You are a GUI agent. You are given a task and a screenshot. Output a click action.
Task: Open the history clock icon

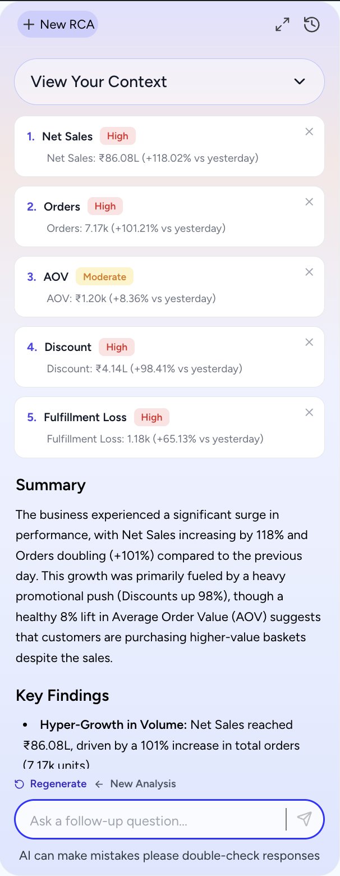point(312,25)
